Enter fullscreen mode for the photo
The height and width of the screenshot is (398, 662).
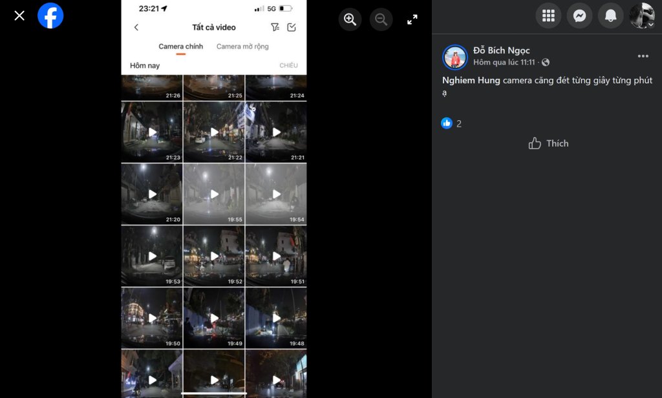[412, 19]
